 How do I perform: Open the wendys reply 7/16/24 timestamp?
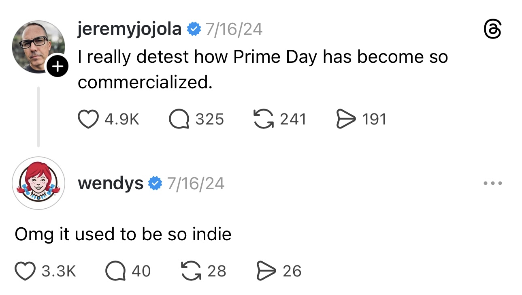(195, 183)
